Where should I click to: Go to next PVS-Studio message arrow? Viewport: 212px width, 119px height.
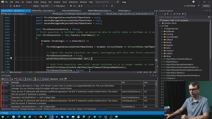pyautogui.click(x=15, y=79)
